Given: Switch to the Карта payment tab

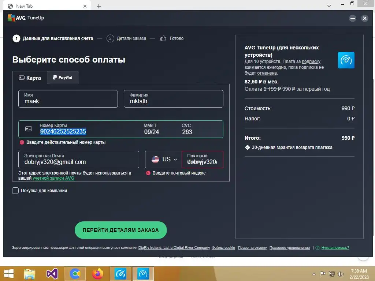Looking at the screenshot, I should pyautogui.click(x=30, y=78).
